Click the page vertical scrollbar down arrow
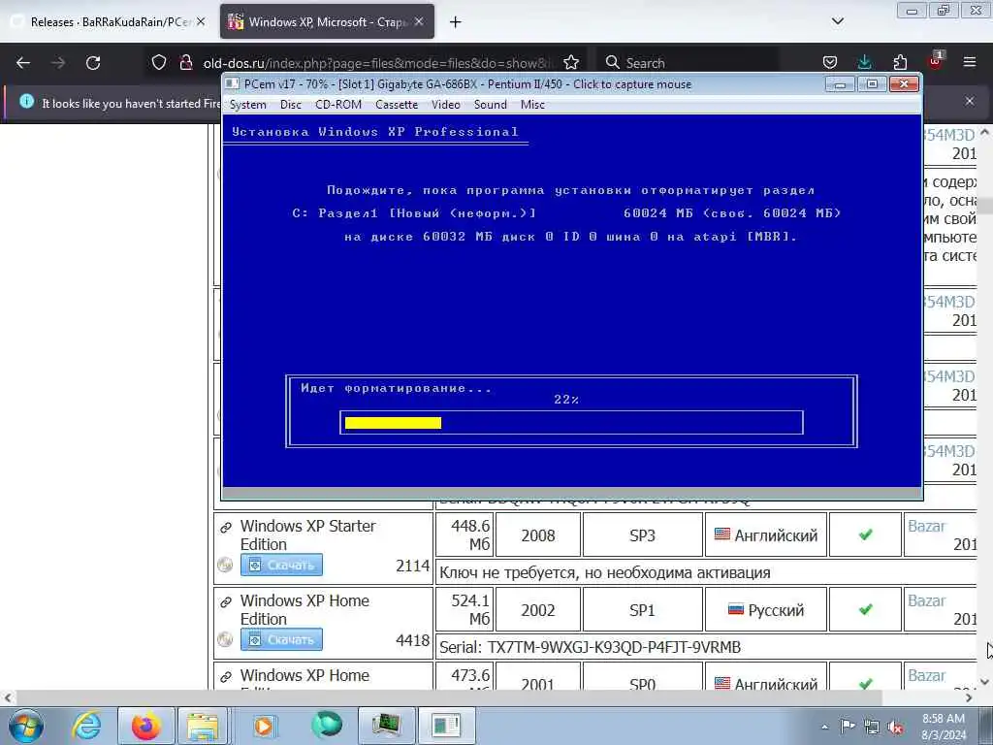Viewport: 993px width, 745px height. 984,682
